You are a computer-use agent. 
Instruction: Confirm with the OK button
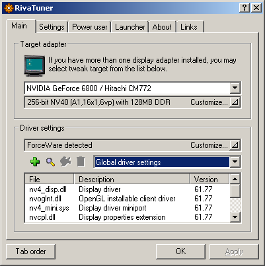point(180,251)
